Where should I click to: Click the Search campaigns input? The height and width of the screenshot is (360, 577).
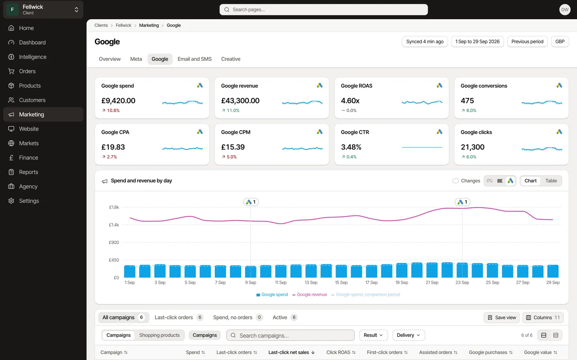291,335
